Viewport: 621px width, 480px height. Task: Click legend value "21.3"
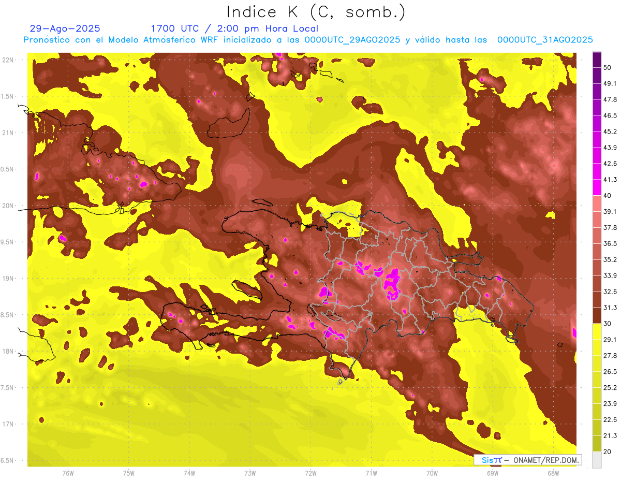point(610,435)
